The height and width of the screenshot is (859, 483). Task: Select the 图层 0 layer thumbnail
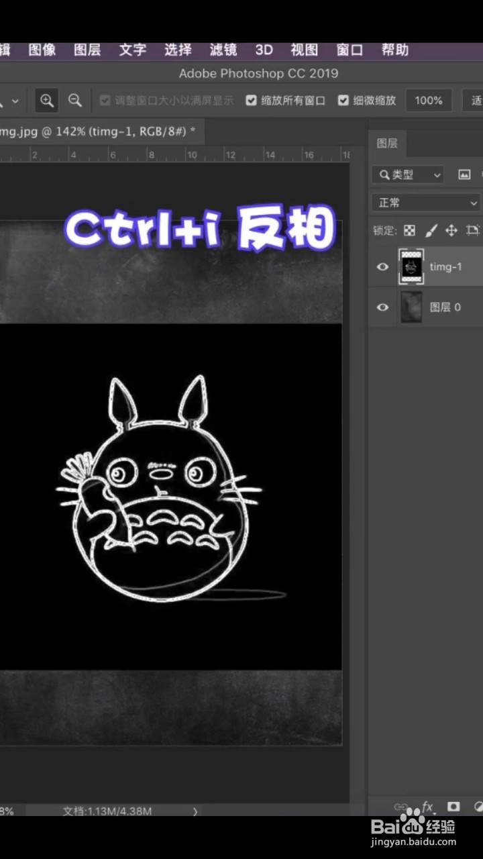[x=411, y=307]
